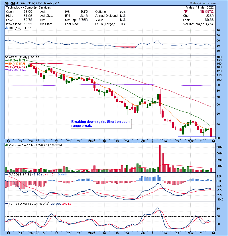This screenshot has width=228, height=236.
Task: Click the -15.57% percent change value
Action: (206, 12)
